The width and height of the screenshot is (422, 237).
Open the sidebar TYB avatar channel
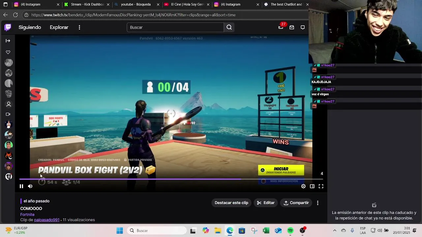click(x=9, y=94)
